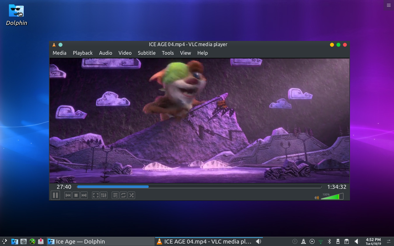The image size is (394, 246).
Task: Toggle fullscreen video mode
Action: pos(96,195)
